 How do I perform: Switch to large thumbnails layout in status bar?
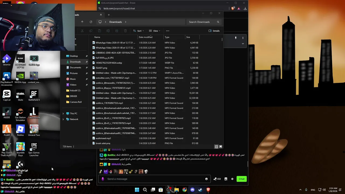click(220, 147)
